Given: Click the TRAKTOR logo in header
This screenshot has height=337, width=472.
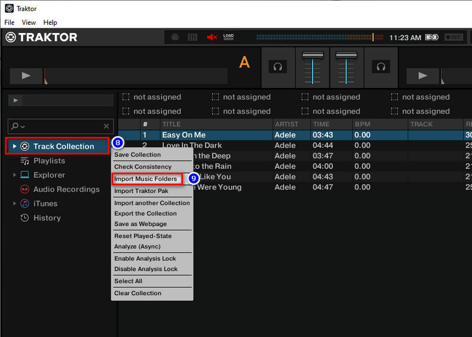Looking at the screenshot, I should [41, 37].
